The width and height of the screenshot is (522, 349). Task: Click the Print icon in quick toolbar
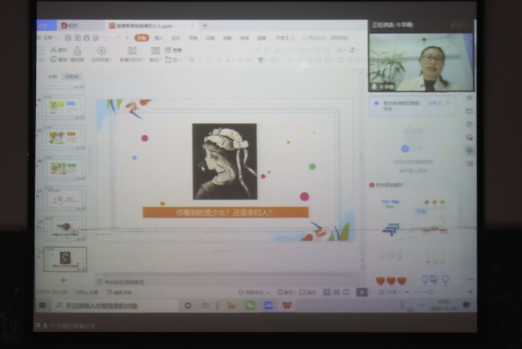pos(86,38)
